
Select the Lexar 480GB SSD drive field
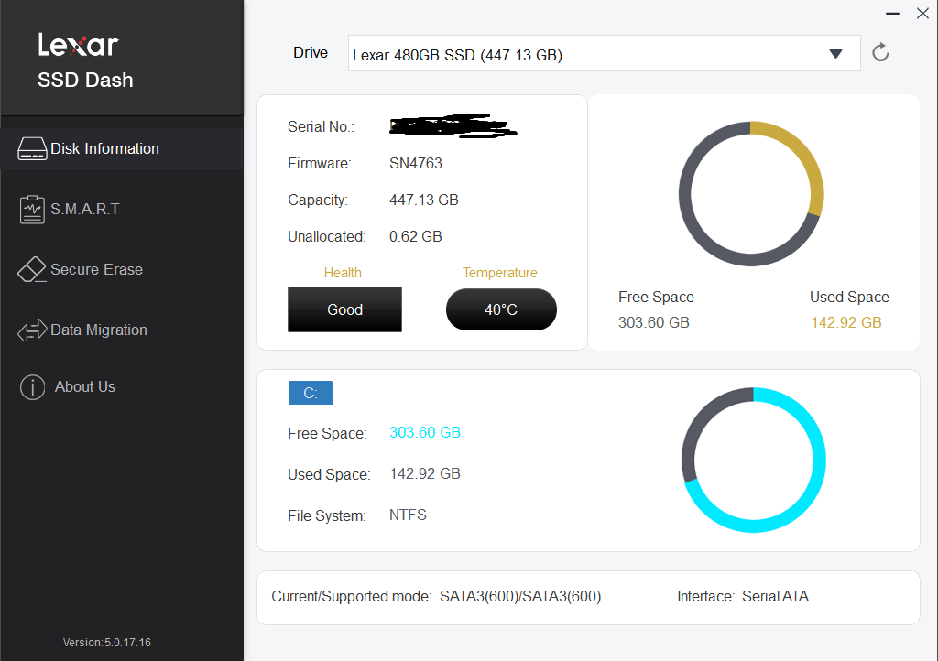[x=605, y=54]
